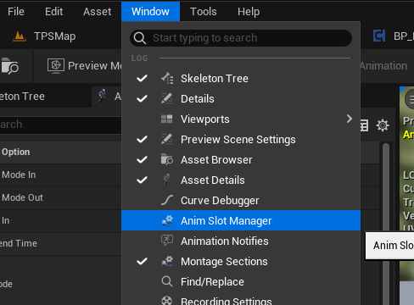This screenshot has height=305, width=414.
Task: Click the Details pencil icon
Action: [167, 98]
